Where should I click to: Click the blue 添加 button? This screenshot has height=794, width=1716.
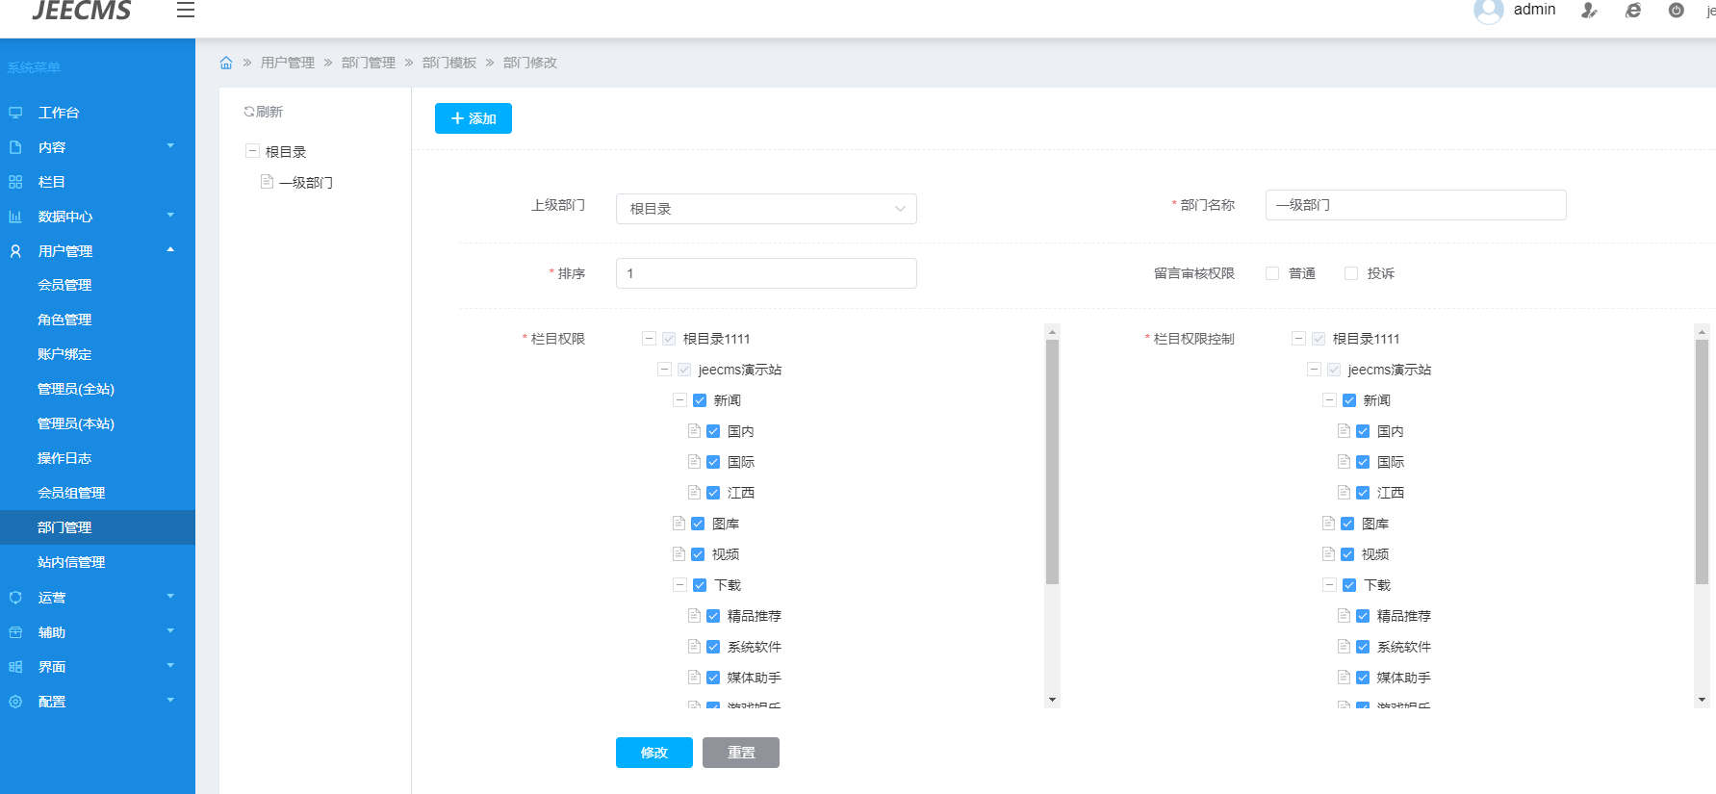point(474,118)
